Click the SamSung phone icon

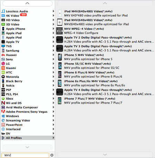coord(3,50)
